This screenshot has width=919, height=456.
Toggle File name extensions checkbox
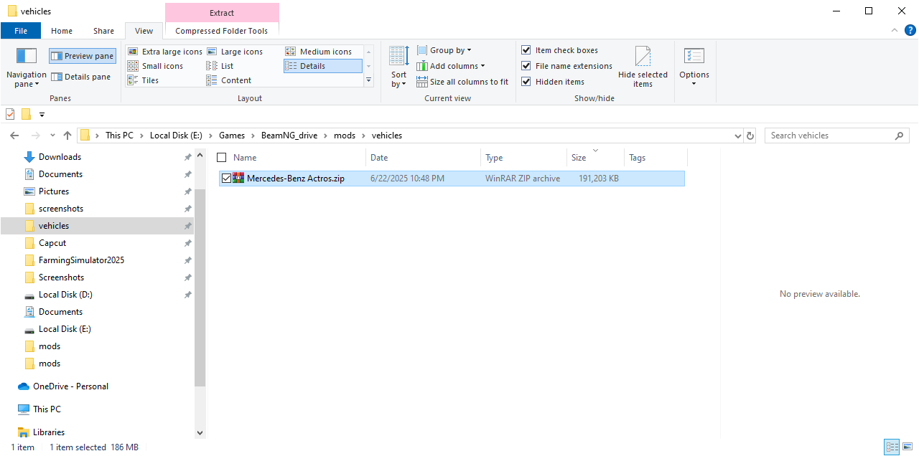(x=567, y=66)
